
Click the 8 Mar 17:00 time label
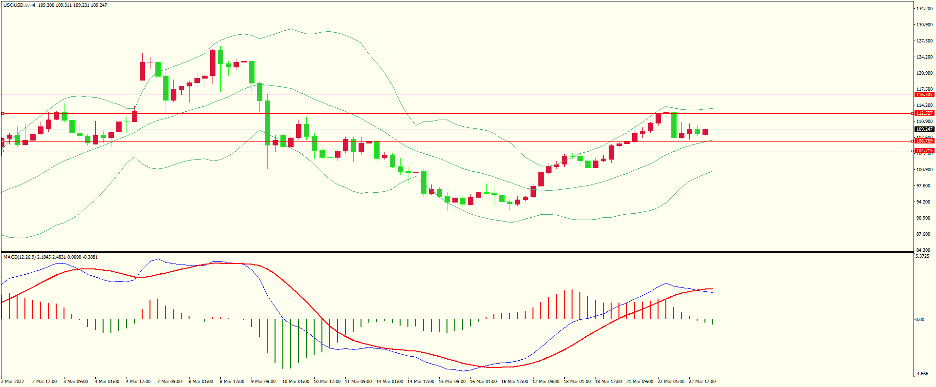click(x=232, y=382)
